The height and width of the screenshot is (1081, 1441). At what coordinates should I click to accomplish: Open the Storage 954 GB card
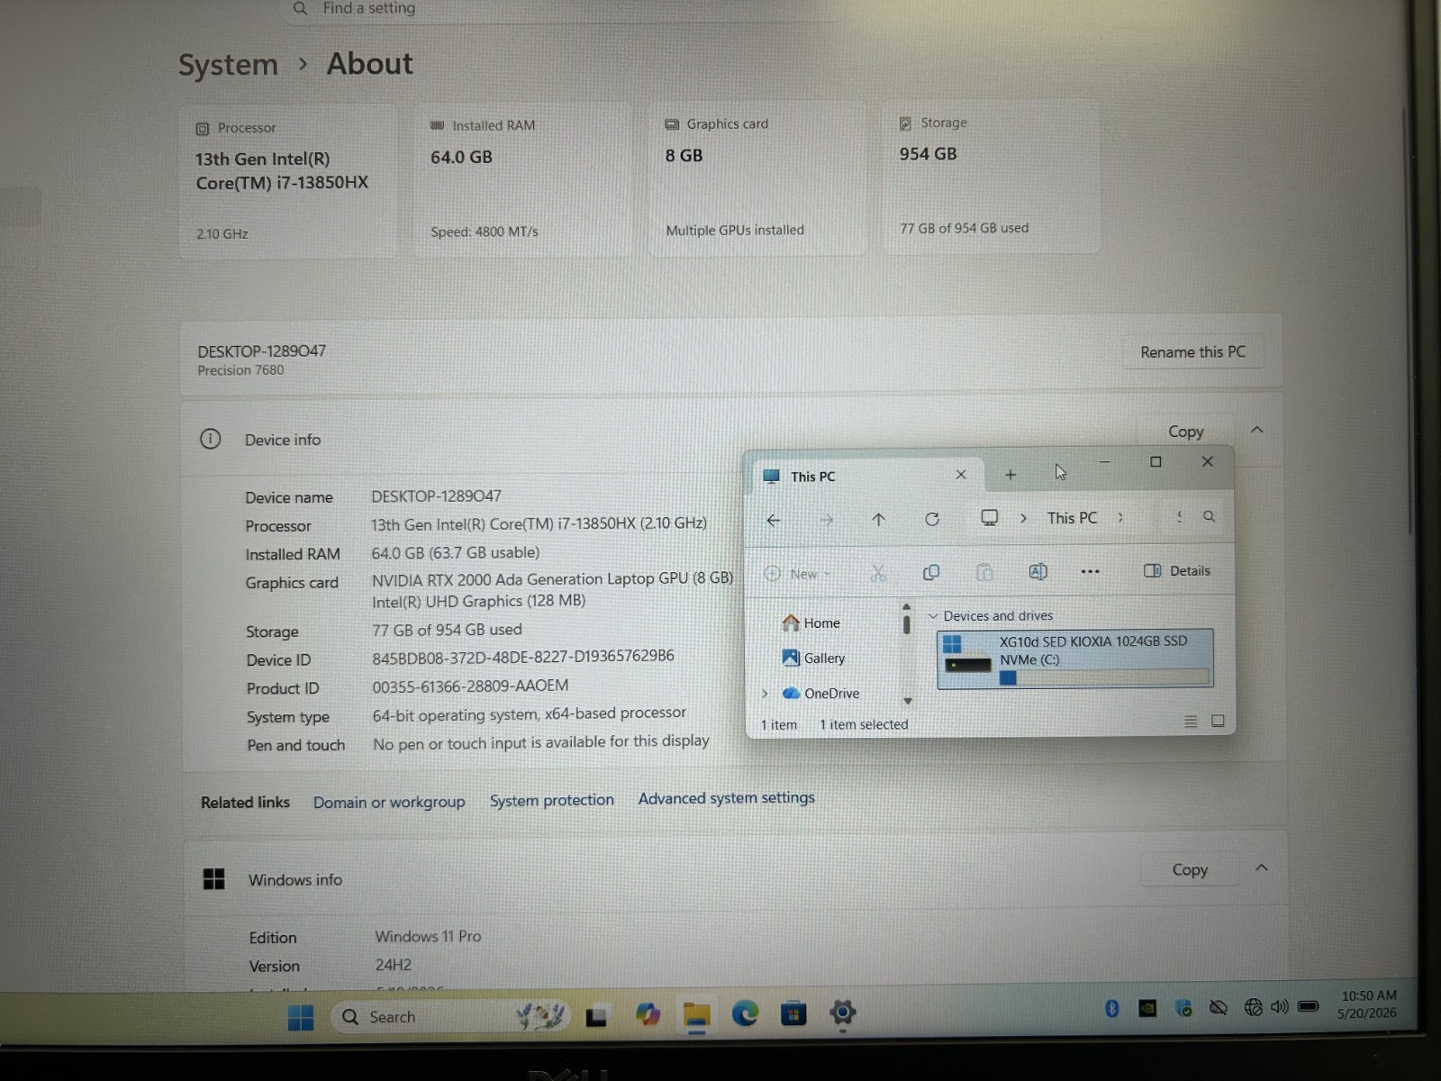point(991,177)
